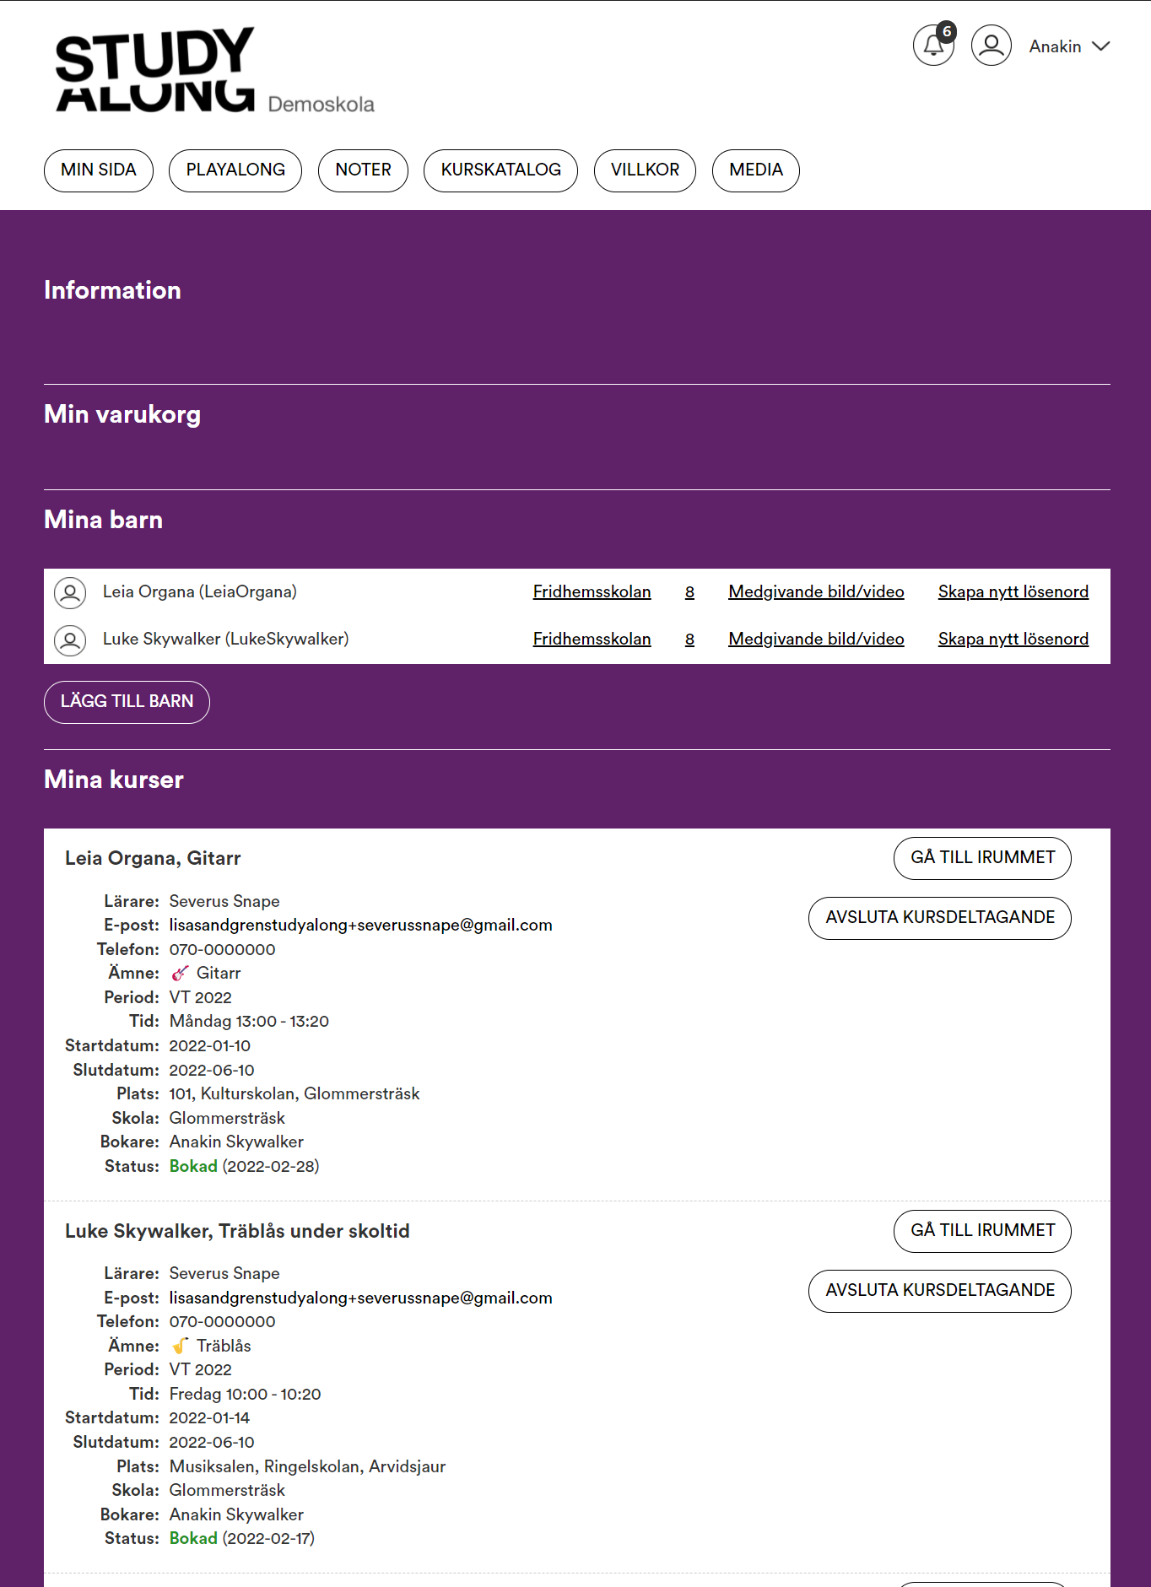The width and height of the screenshot is (1151, 1587).
Task: Click the guitar subject icon
Action: 180,974
